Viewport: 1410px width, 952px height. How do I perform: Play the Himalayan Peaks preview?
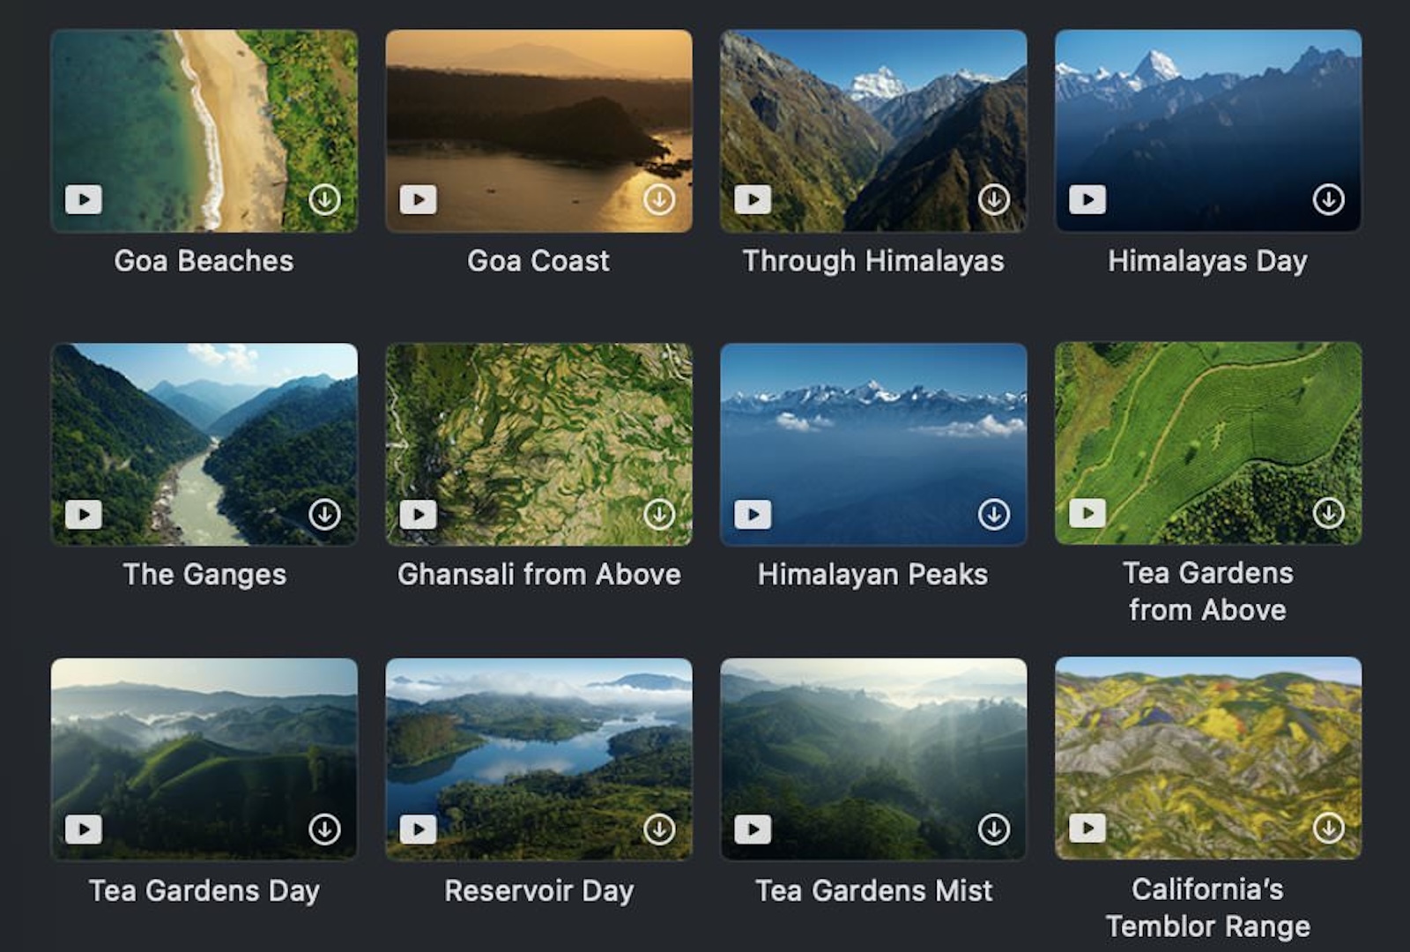(753, 514)
